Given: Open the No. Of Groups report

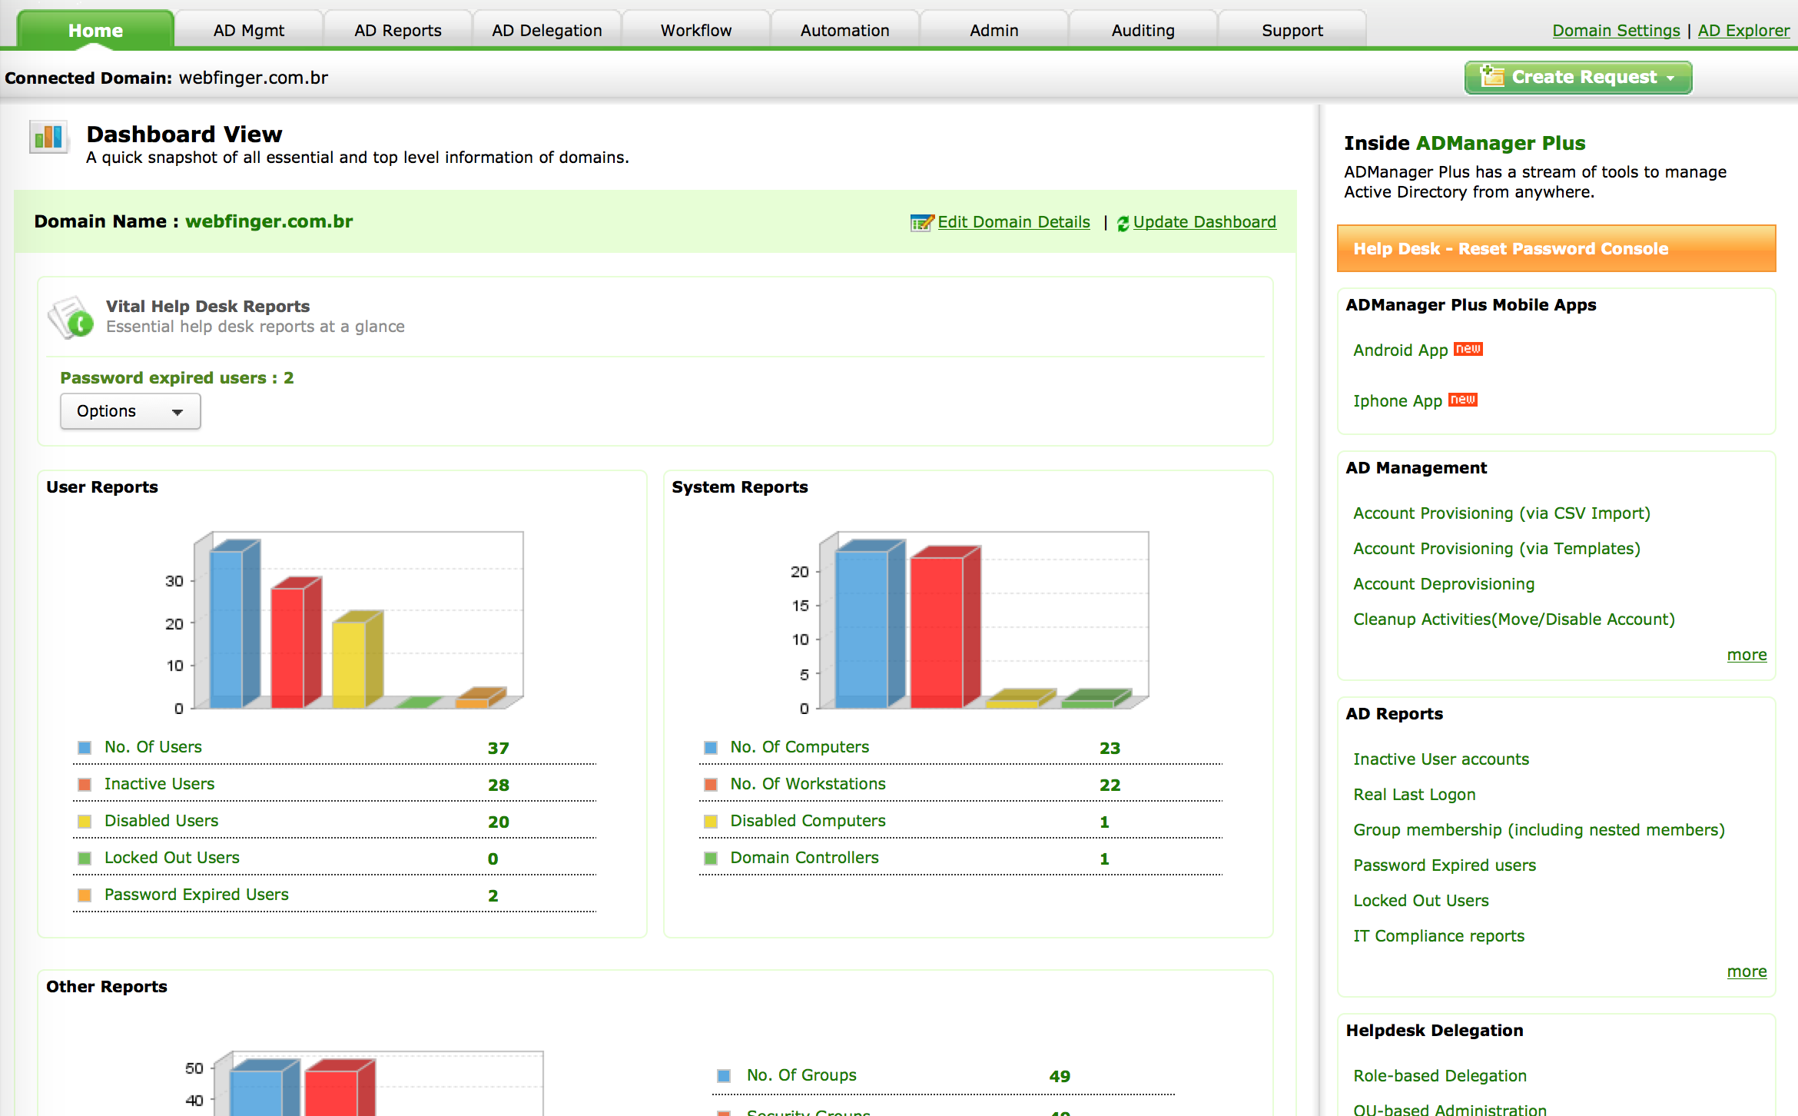Looking at the screenshot, I should coord(801,1075).
